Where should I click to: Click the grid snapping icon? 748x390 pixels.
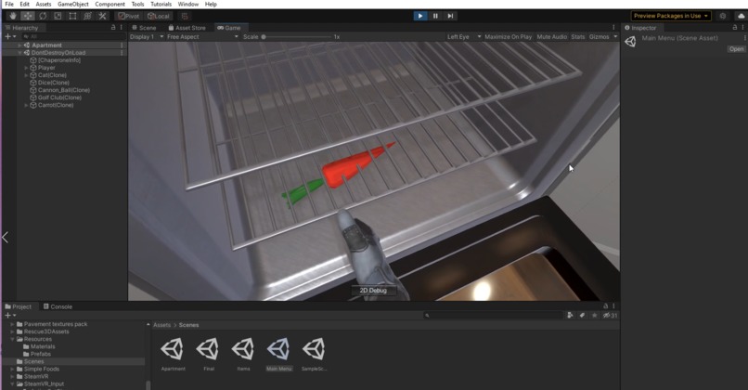tap(185, 16)
